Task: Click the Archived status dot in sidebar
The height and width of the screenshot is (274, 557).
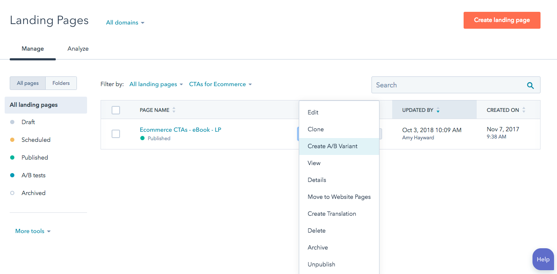Action: pos(13,193)
